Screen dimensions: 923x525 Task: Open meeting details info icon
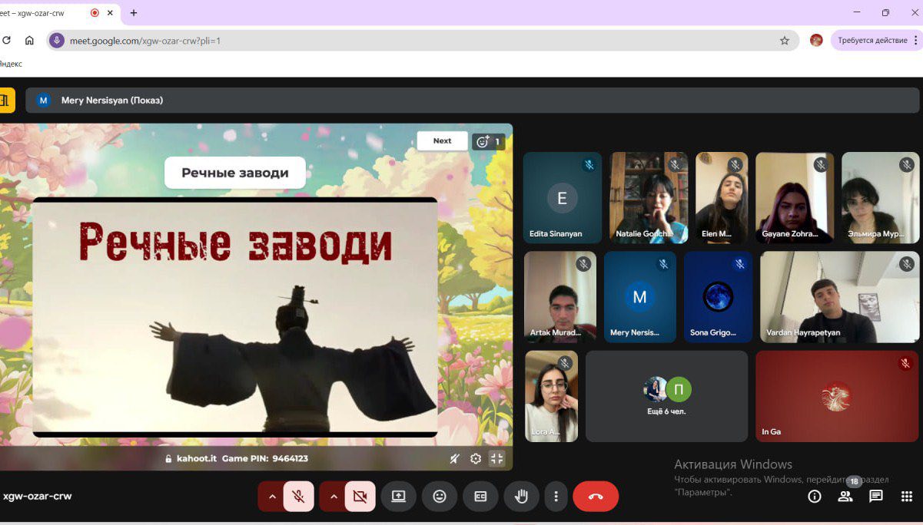[815, 497]
